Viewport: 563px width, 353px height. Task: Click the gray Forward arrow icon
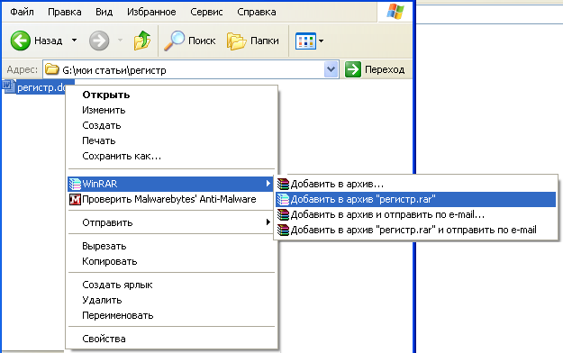(99, 41)
